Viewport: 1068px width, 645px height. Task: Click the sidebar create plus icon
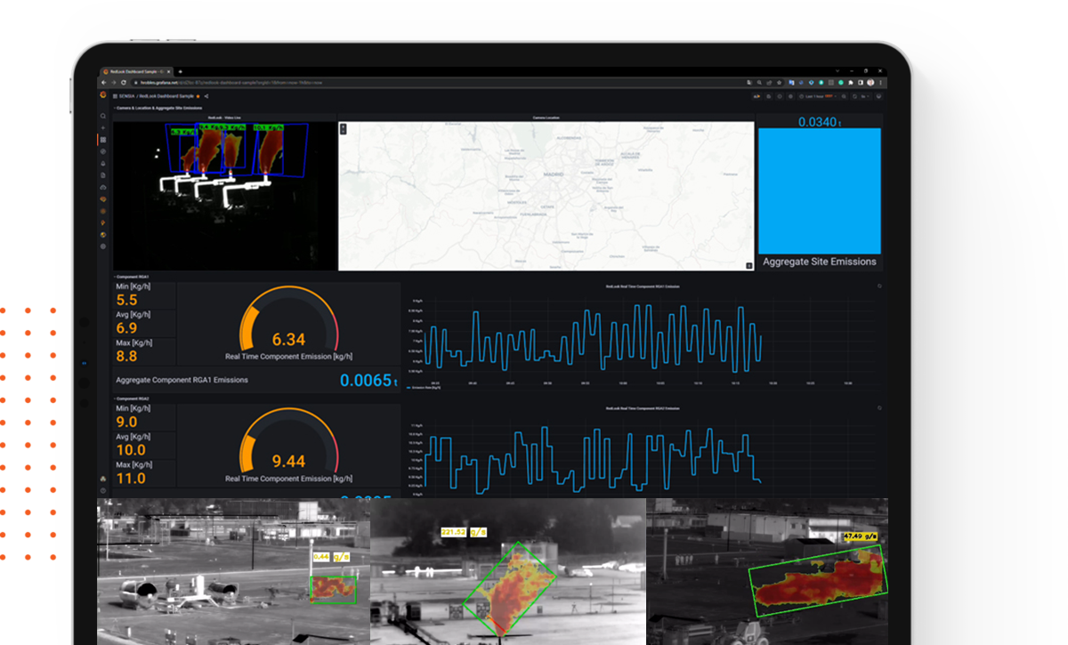[103, 128]
